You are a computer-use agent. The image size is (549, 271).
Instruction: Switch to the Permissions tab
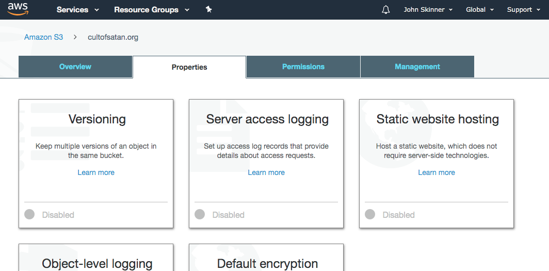point(303,67)
